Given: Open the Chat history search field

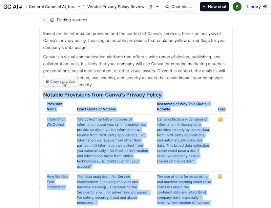Looking at the screenshot, I should click(180, 7).
